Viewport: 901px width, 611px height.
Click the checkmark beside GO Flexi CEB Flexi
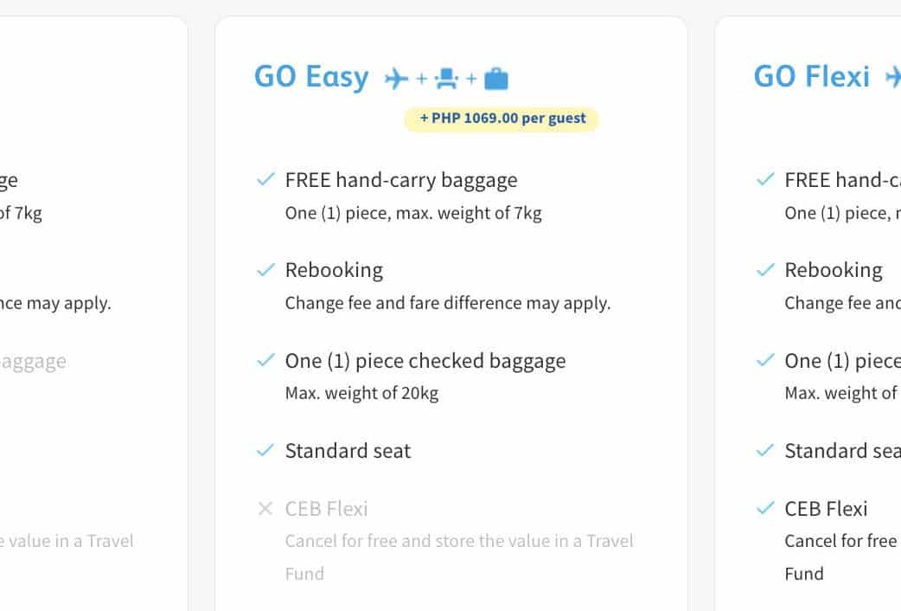765,509
